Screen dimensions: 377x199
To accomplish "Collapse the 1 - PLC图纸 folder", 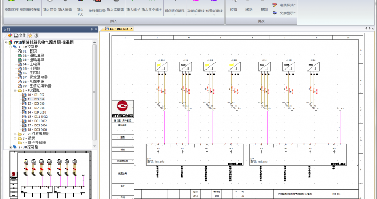I will [15, 91].
